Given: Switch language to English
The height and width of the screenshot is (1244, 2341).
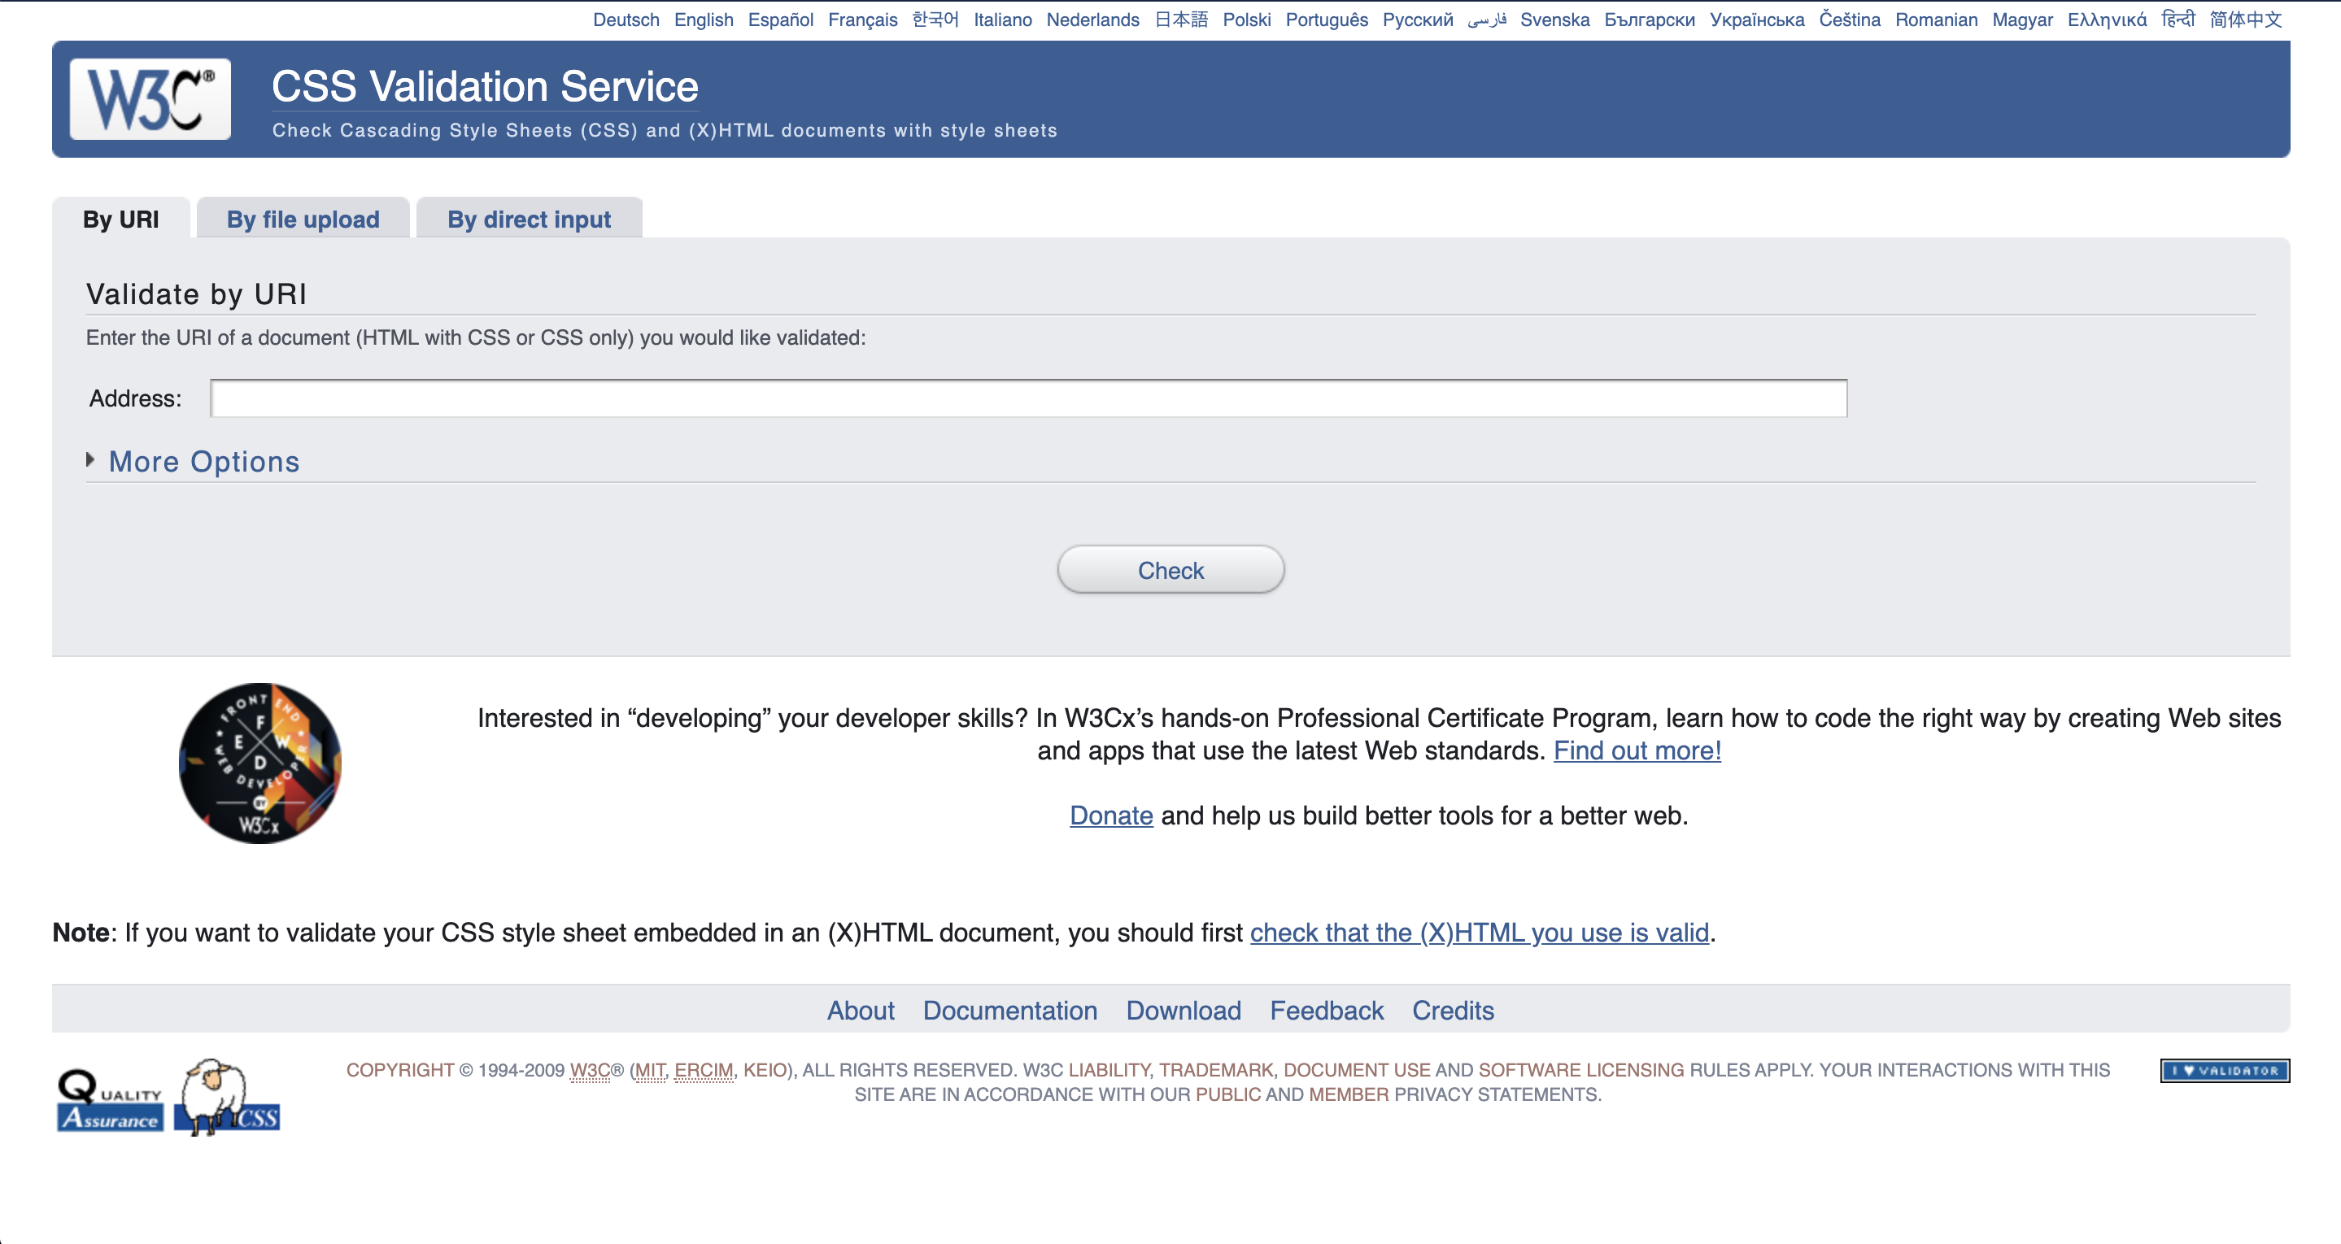Looking at the screenshot, I should (704, 20).
